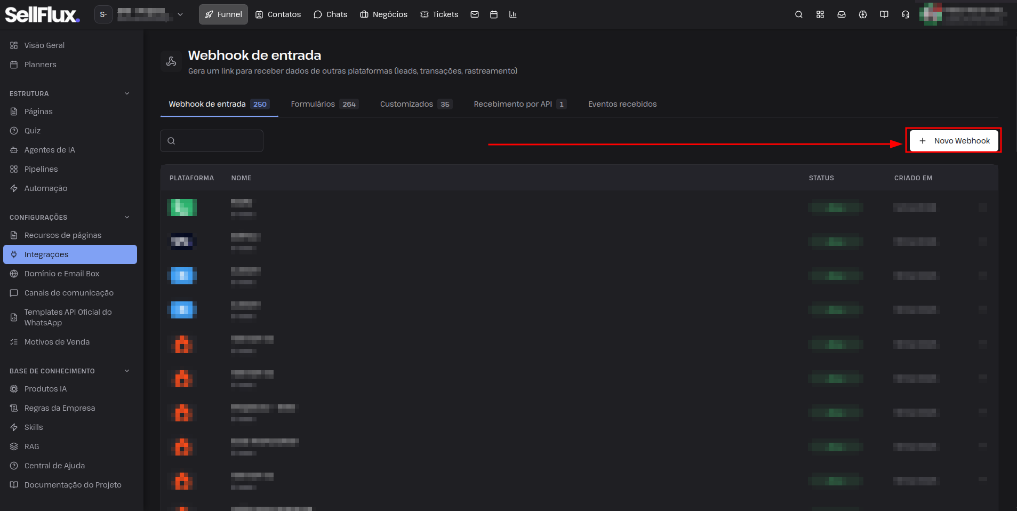
Task: Open Planners in the sidebar
Action: coord(70,65)
